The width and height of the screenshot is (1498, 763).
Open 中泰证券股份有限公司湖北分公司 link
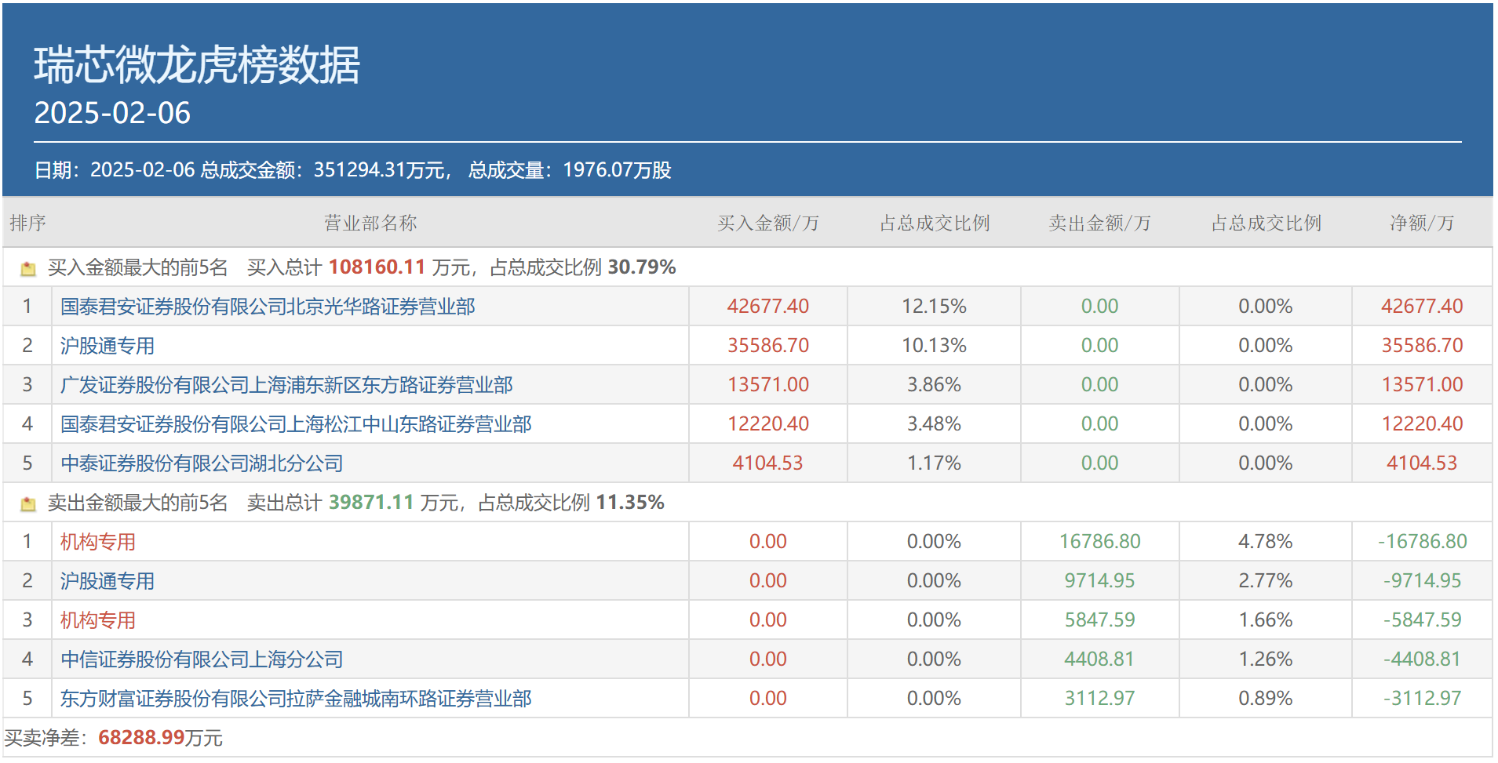[202, 463]
